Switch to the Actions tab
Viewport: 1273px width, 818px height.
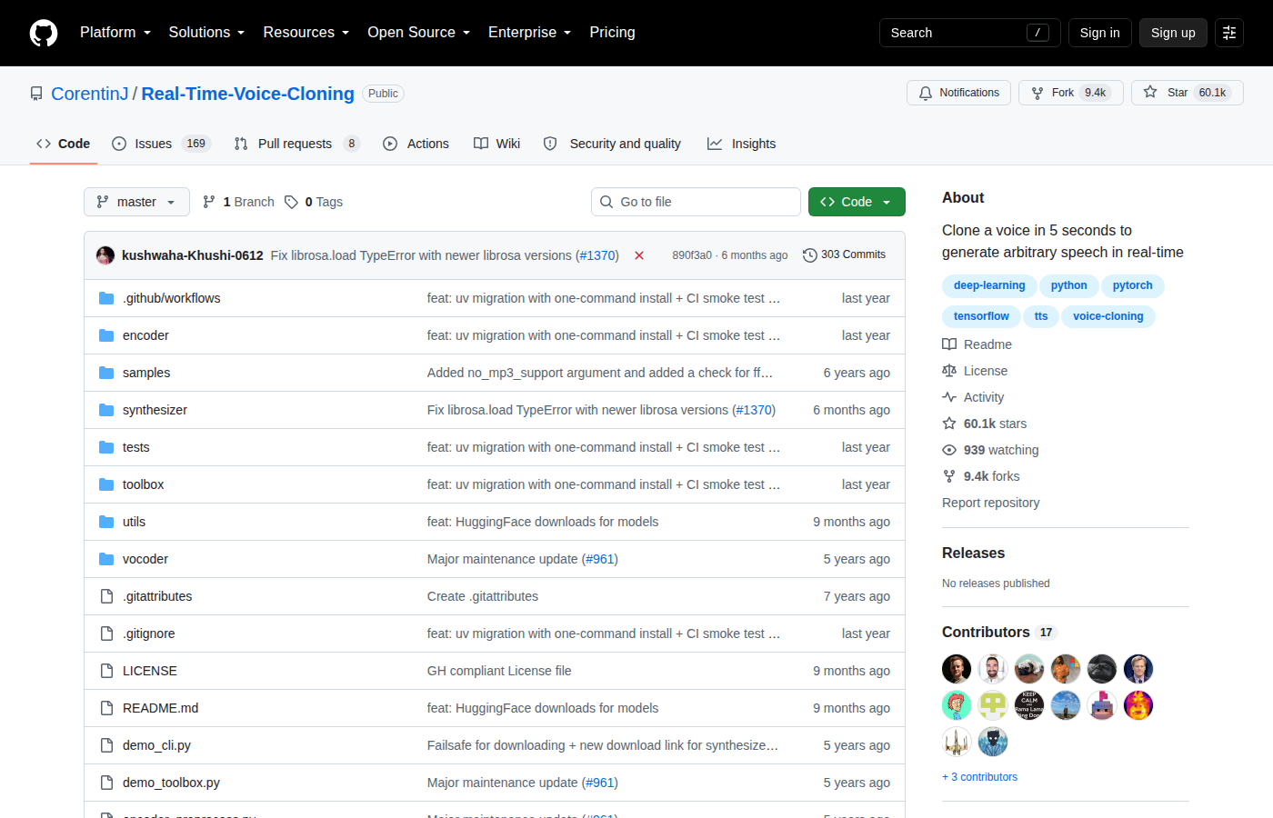click(416, 144)
